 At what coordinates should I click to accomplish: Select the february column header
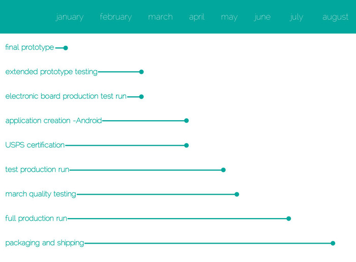[x=116, y=17]
